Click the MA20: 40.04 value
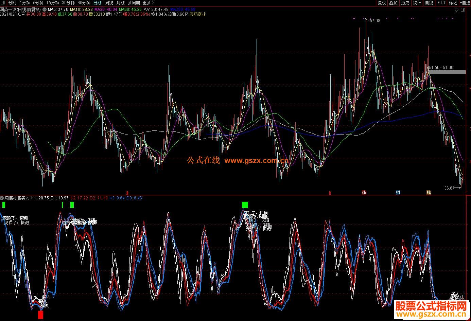The image size is (471, 321). pos(106,10)
